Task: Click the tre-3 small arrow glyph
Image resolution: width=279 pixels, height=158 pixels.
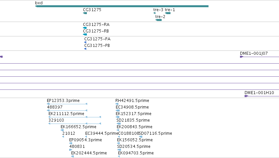Action: pos(154,13)
